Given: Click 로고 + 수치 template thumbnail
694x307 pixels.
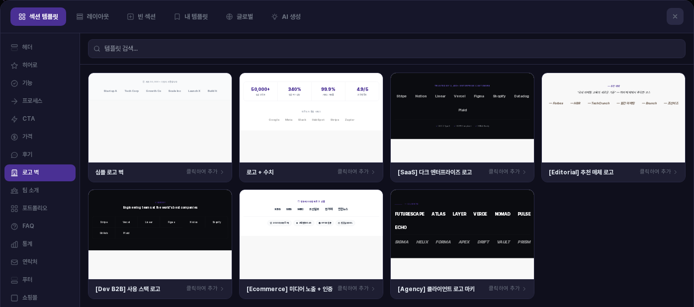Looking at the screenshot, I should pyautogui.click(x=311, y=118).
